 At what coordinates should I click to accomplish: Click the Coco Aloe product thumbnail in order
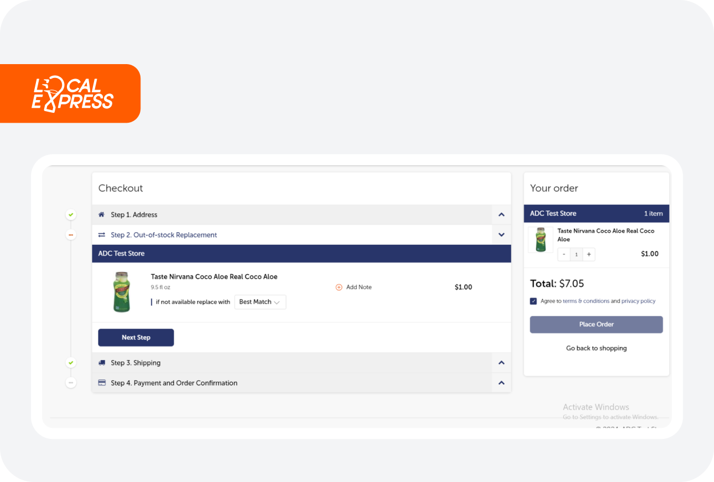pos(540,240)
